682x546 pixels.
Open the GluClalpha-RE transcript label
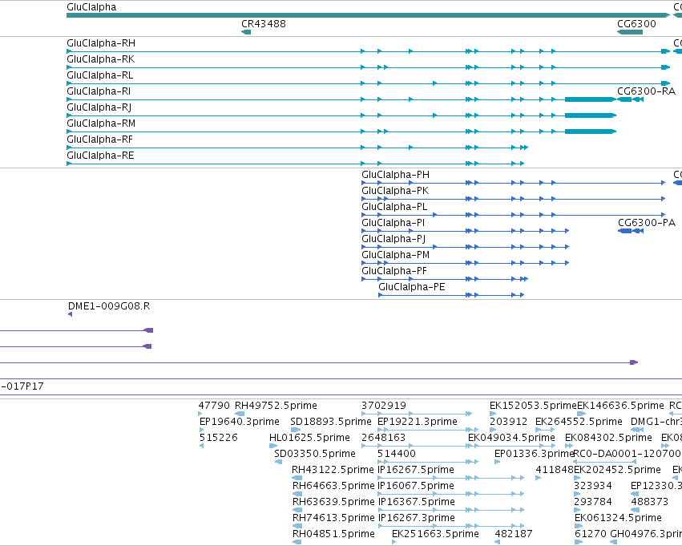pos(100,156)
